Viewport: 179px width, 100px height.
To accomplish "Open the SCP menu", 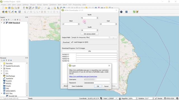I will coord(70,5).
